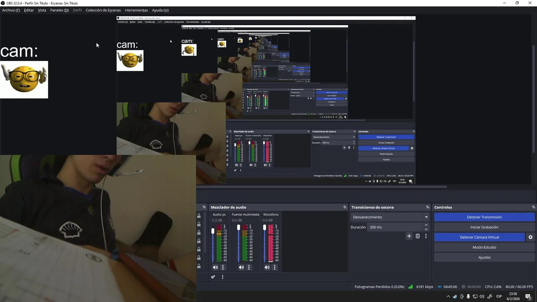Open the Paneles menu
Screen dimensions: 537x302
pos(60,10)
